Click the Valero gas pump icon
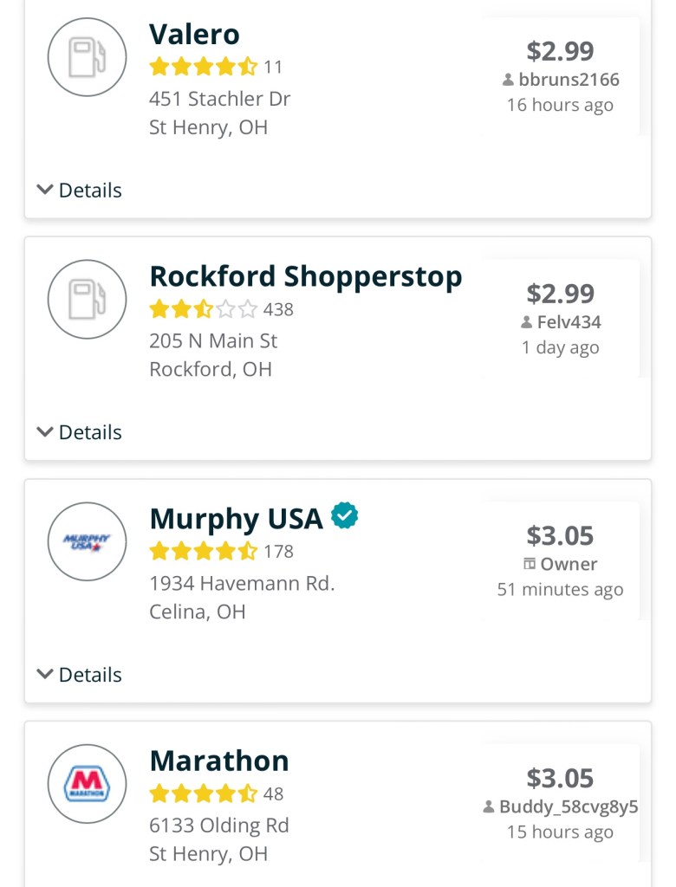The width and height of the screenshot is (676, 887). click(87, 56)
